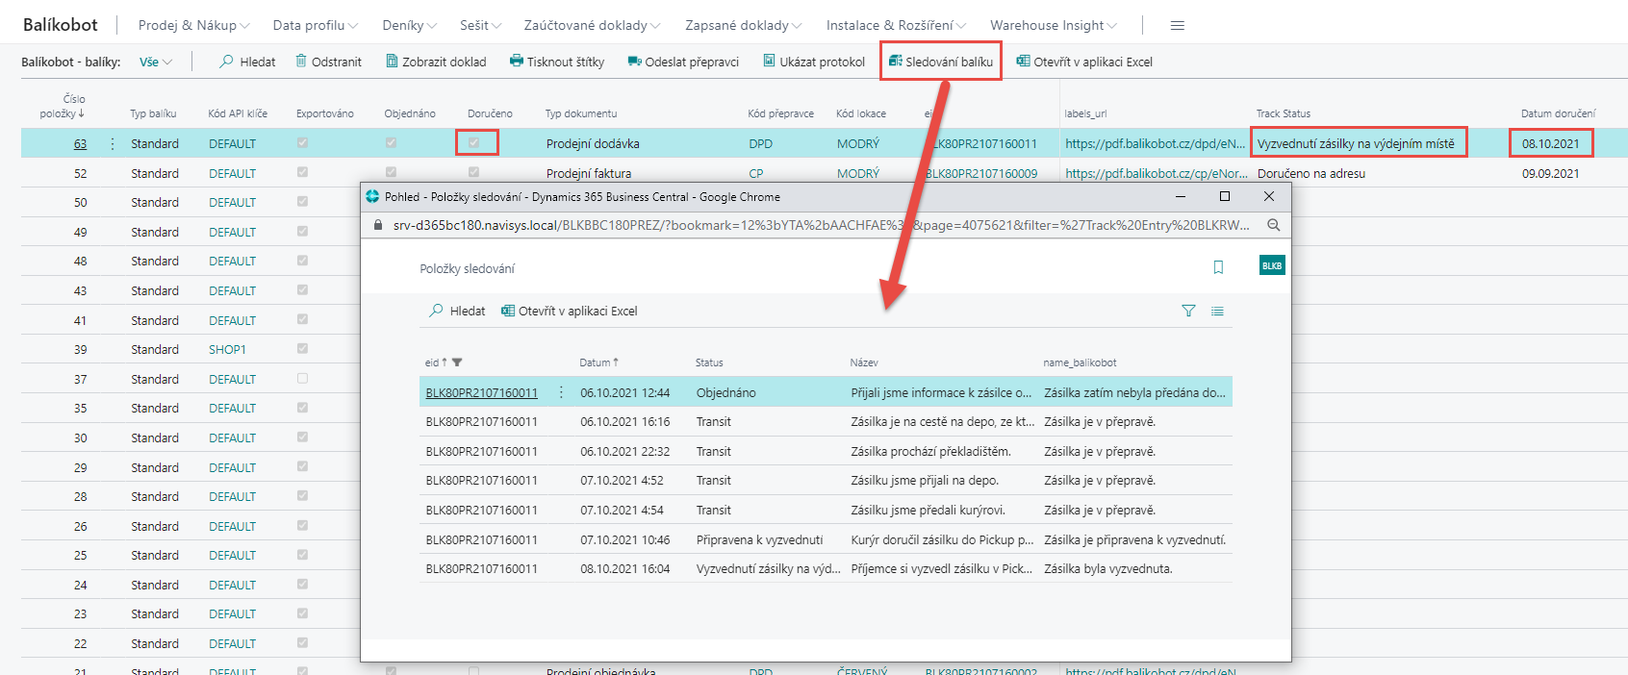
Task: Sort popup by Datum column header
Action: 598,362
